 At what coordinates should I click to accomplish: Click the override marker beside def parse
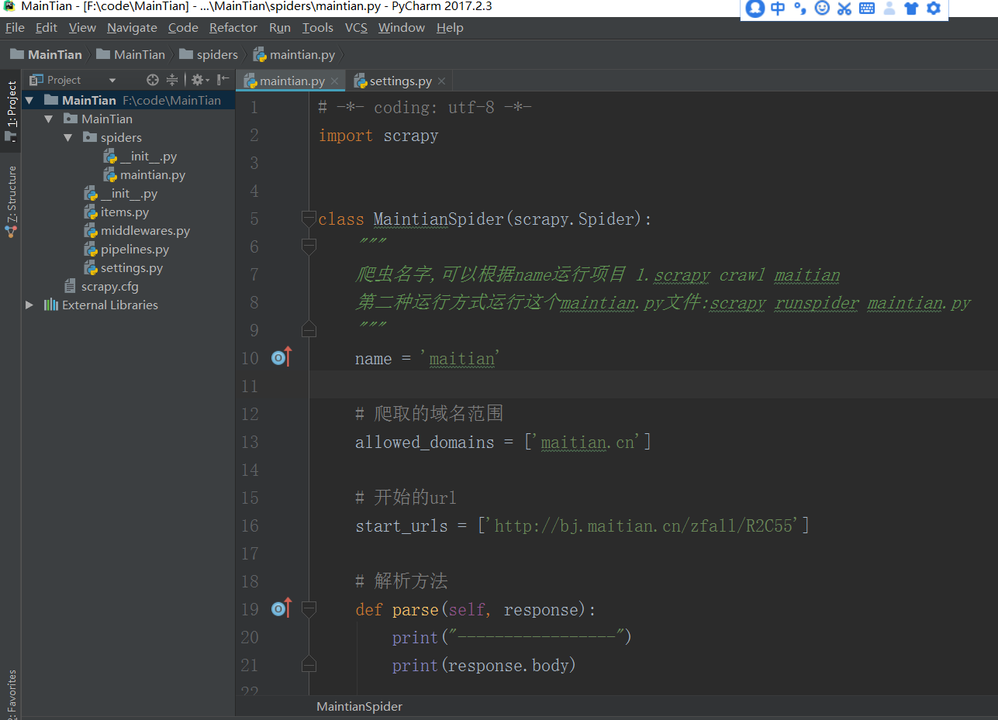[281, 609]
